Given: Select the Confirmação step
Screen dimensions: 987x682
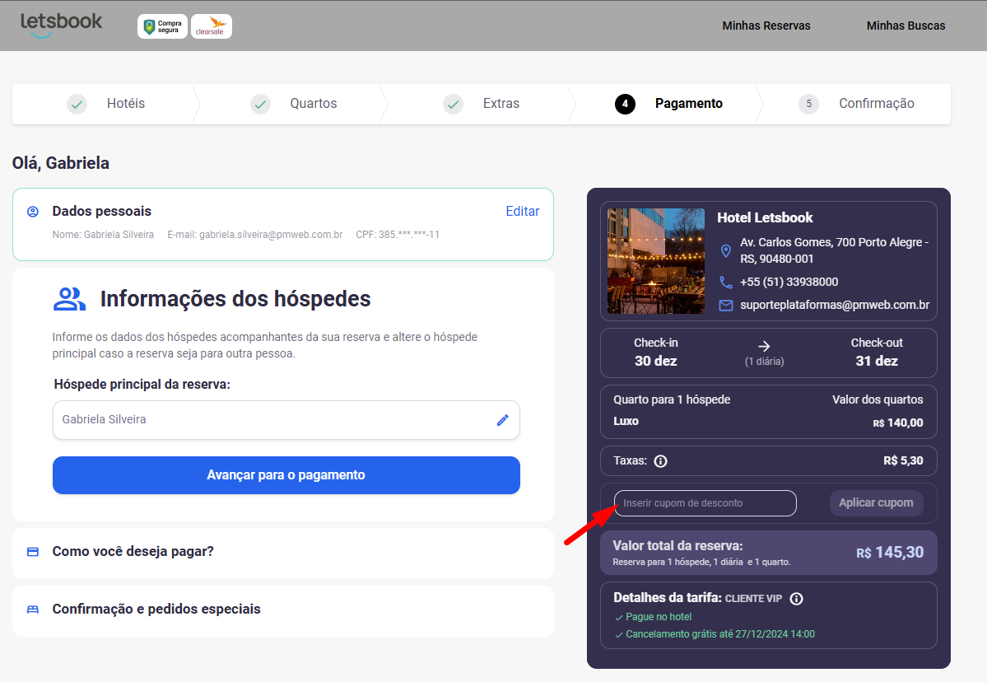Looking at the screenshot, I should (876, 104).
